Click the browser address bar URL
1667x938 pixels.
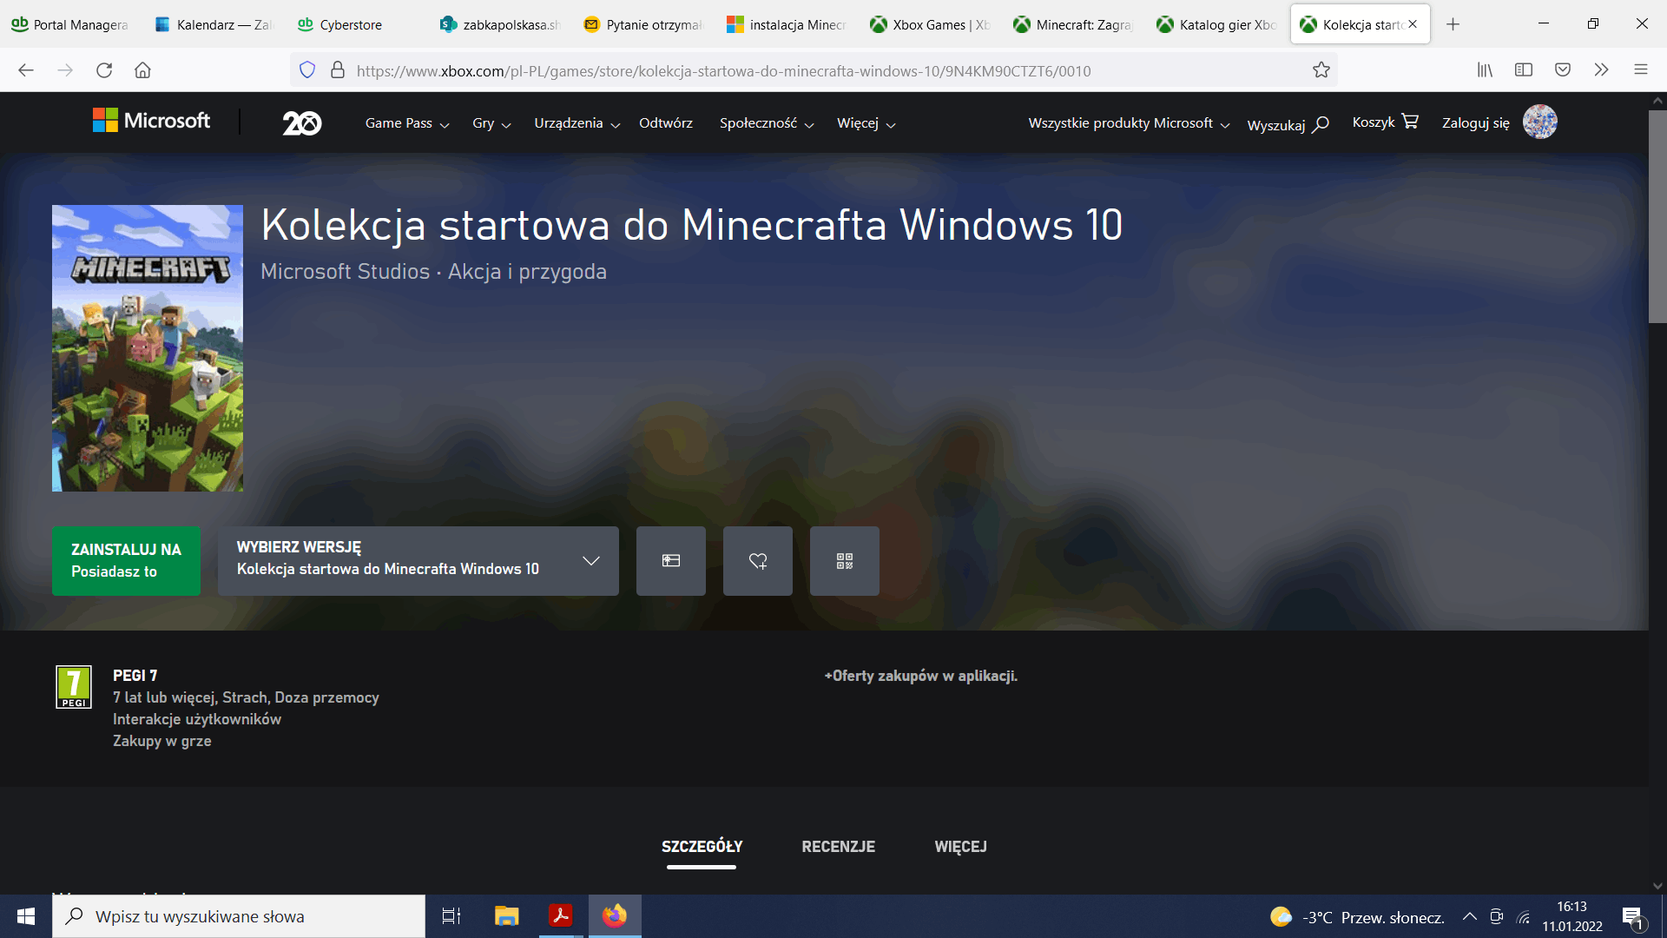tap(723, 71)
